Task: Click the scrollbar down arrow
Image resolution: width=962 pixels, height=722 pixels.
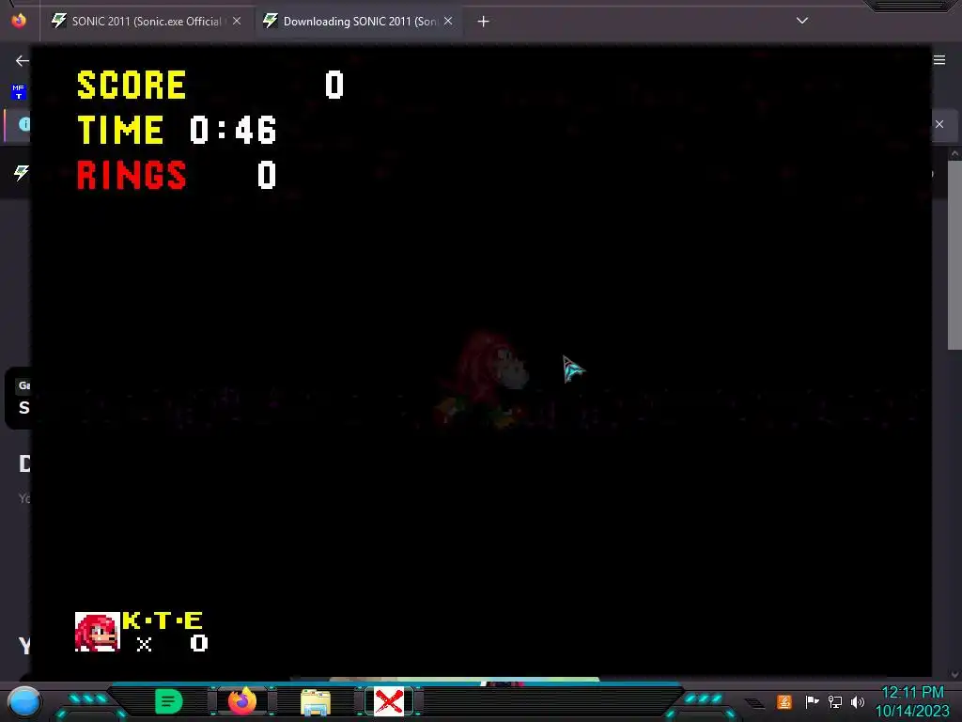Action: click(x=954, y=674)
